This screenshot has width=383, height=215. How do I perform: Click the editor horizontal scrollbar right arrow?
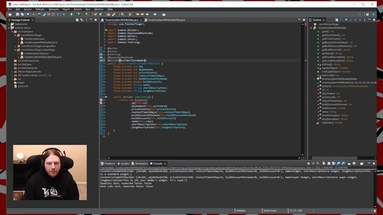(299, 158)
